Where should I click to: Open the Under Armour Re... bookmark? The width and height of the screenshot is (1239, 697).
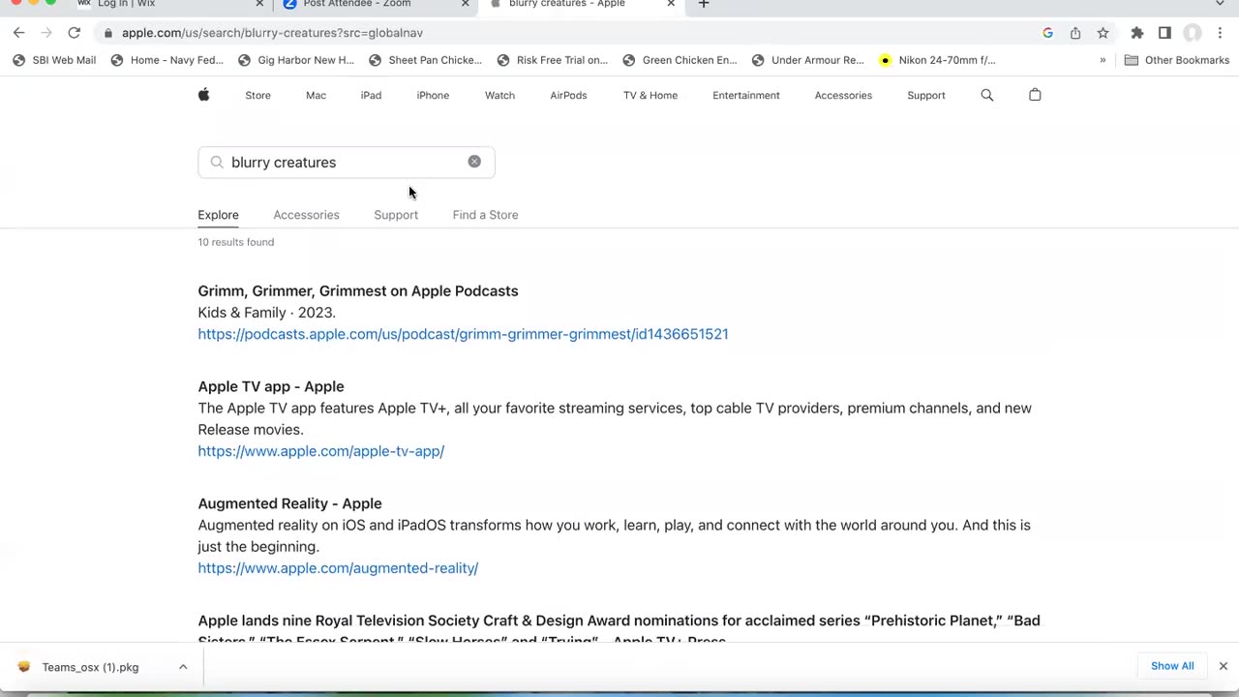pyautogui.click(x=807, y=60)
